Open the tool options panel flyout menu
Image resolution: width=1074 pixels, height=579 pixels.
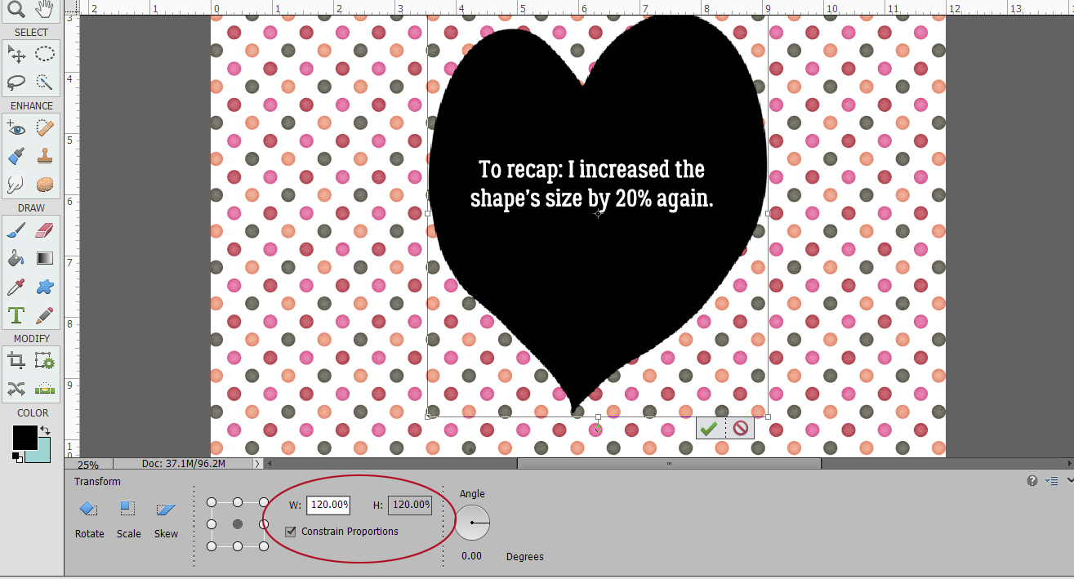(x=1054, y=481)
